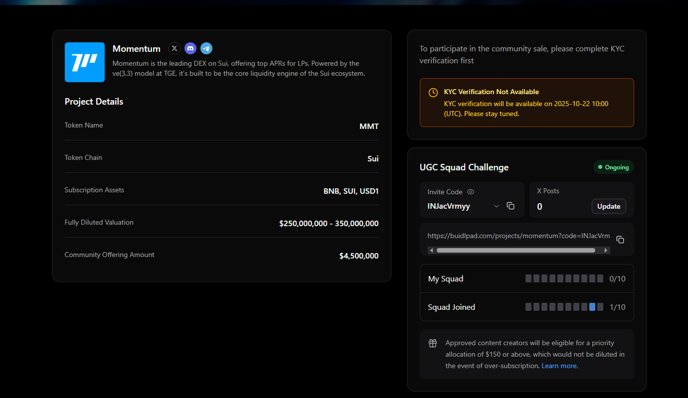This screenshot has height=398, width=688.
Task: Click the Momentum project logo
Action: 85,62
